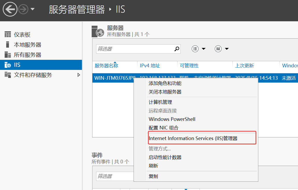Click the 事件 section heading

click(97, 155)
